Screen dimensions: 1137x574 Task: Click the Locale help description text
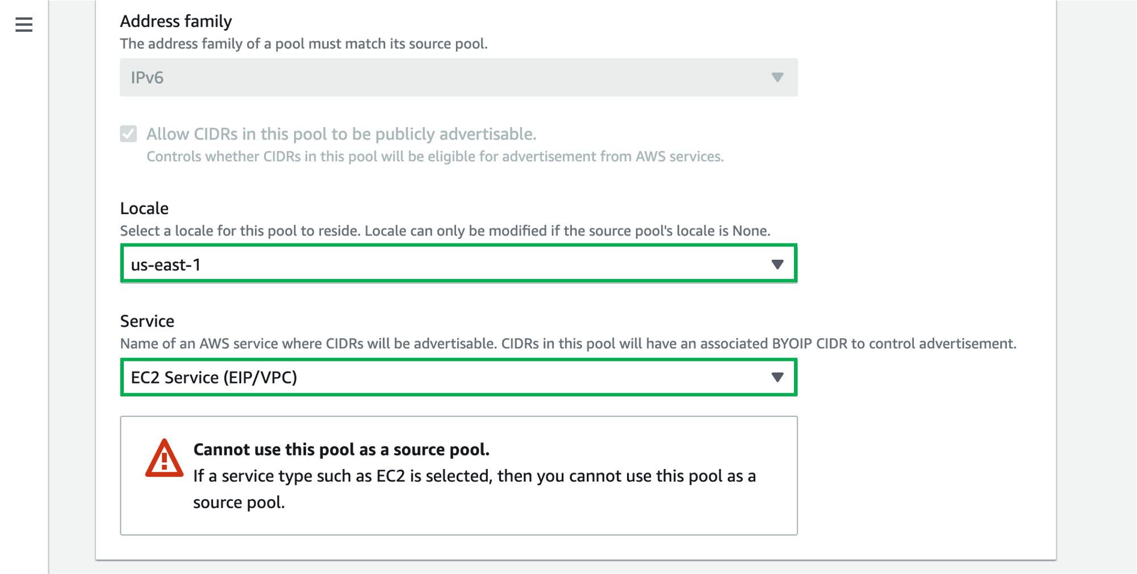point(445,231)
